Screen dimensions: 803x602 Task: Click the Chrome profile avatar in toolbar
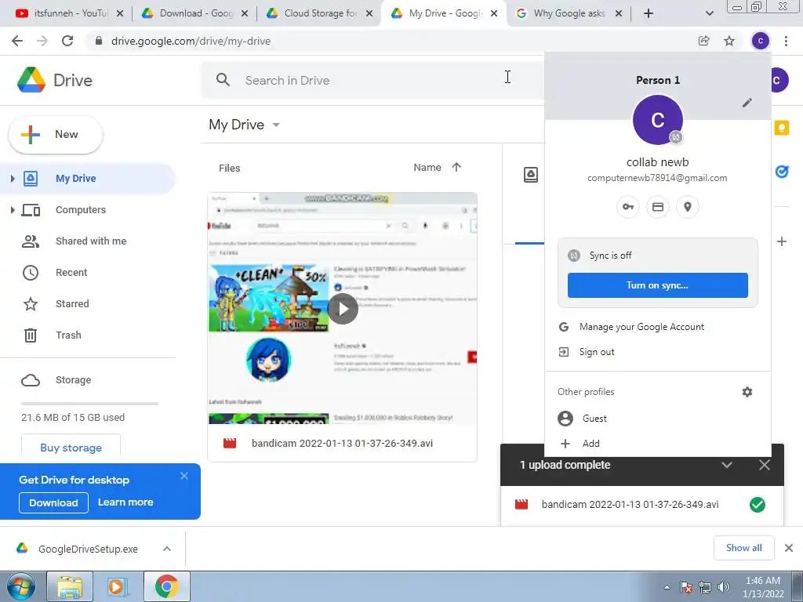760,41
